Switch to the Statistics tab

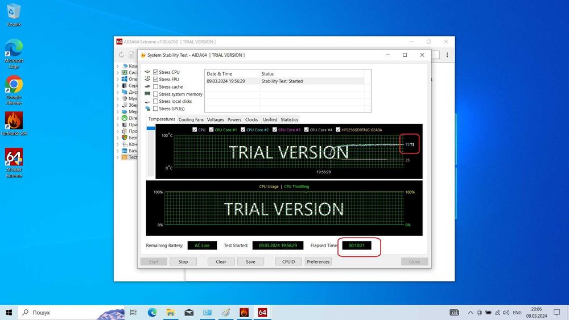coord(290,119)
